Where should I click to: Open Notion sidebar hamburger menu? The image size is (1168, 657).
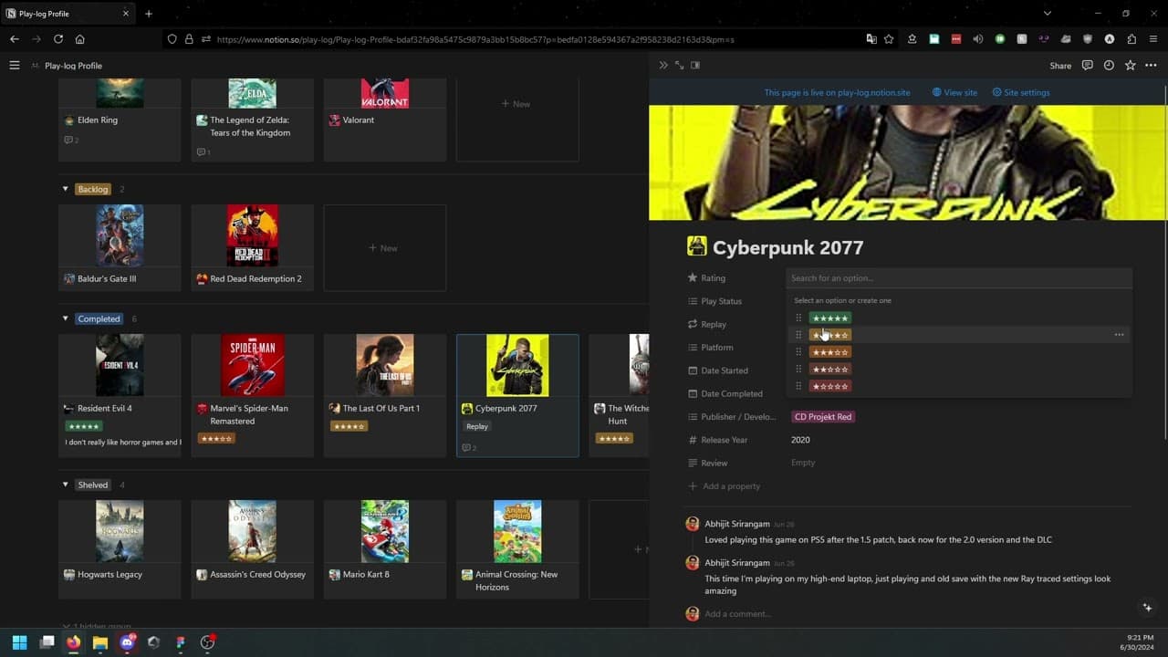click(x=15, y=66)
